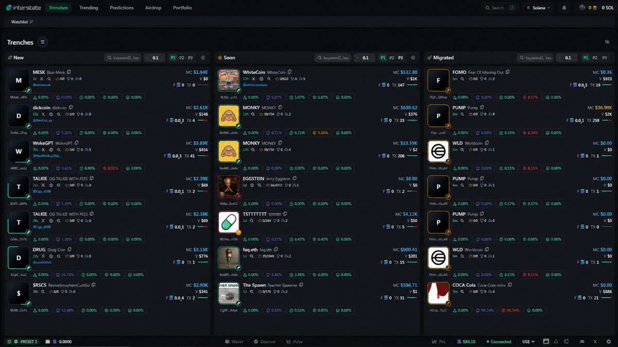
Task: Open X link for DRUG coin
Action: tap(42, 256)
